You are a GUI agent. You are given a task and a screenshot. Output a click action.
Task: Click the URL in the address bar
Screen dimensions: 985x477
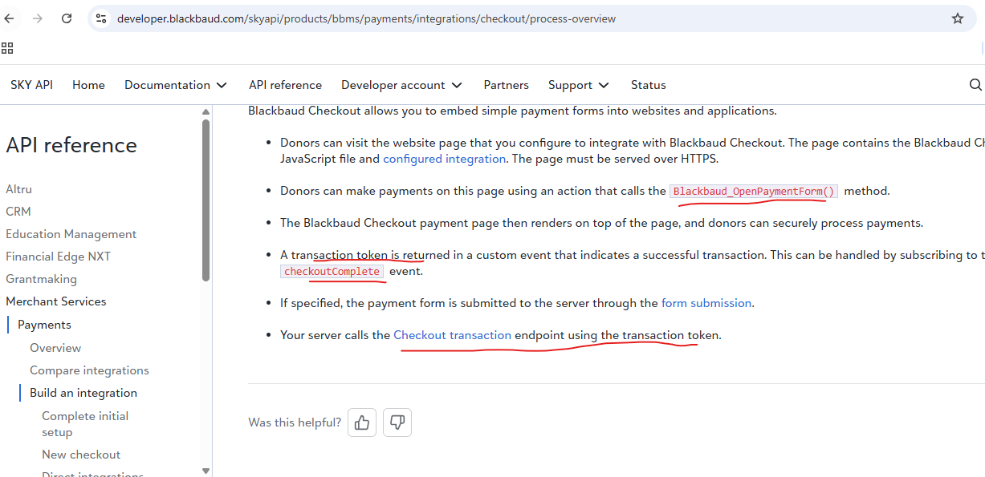pos(366,18)
